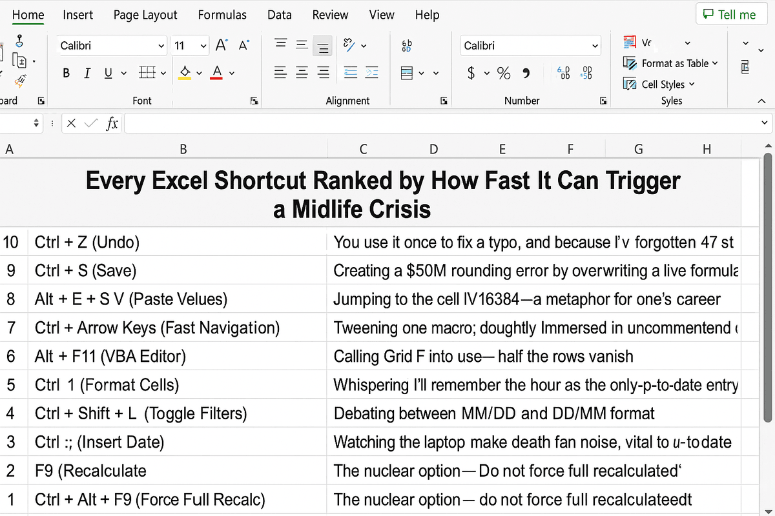Apply center horizontal text alignment
Image resolution: width=775 pixels, height=516 pixels.
(x=302, y=74)
